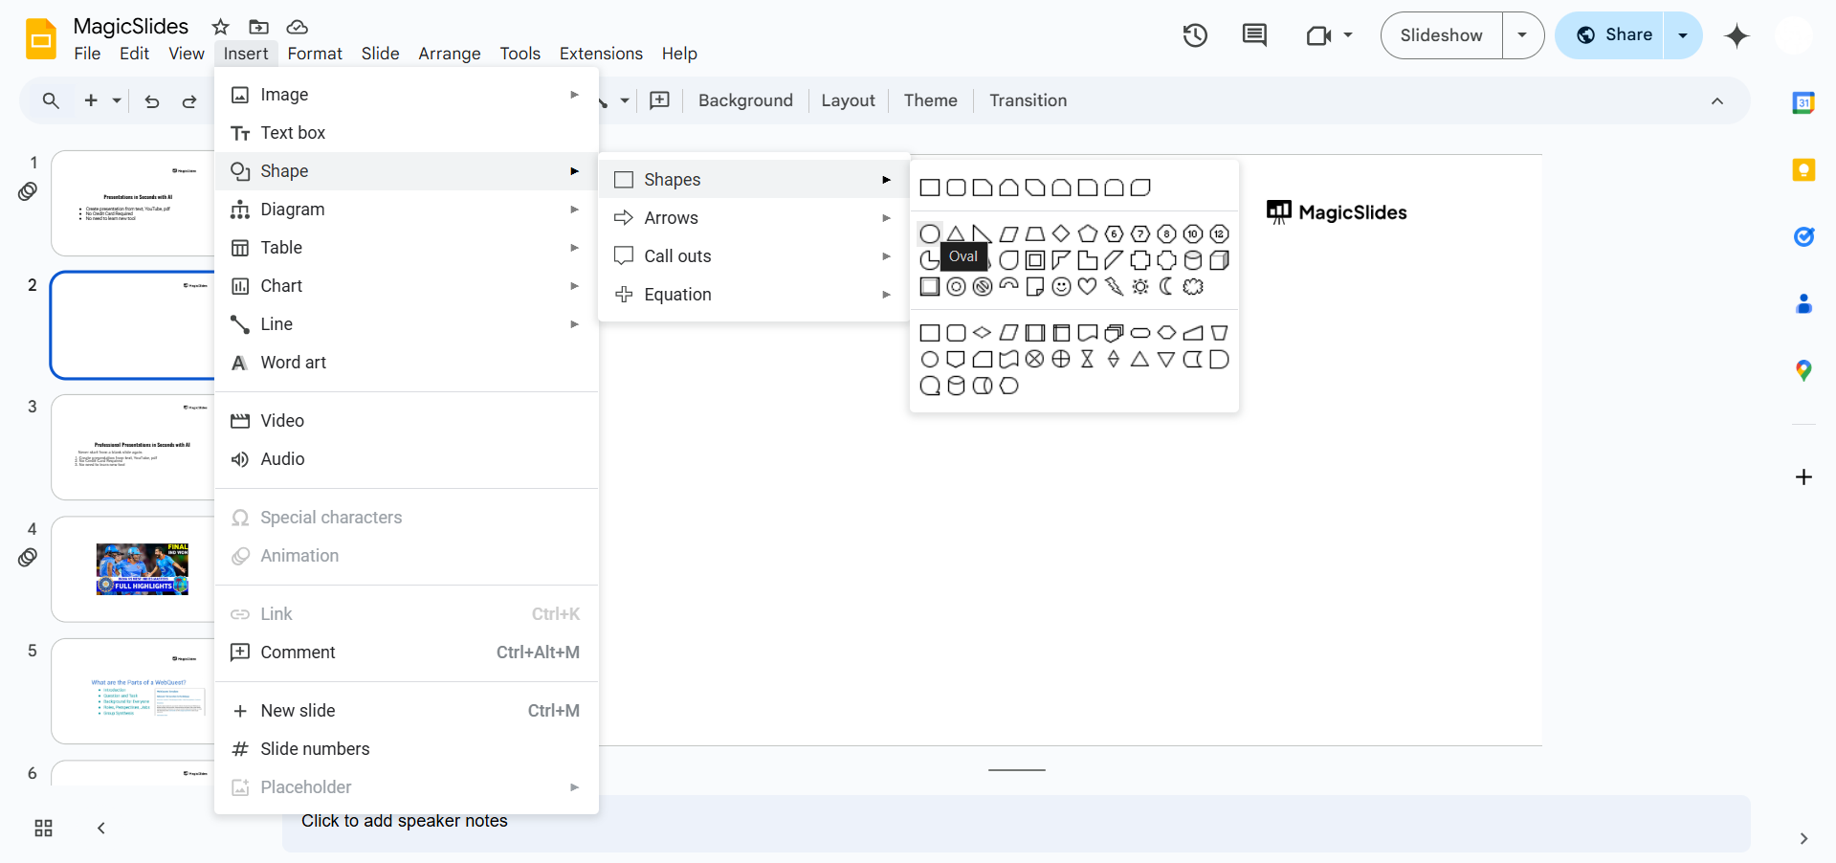Choose the sun shape
The image size is (1836, 863).
tap(1140, 286)
